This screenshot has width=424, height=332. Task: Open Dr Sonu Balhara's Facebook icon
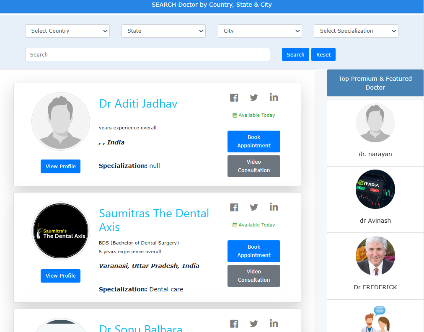[x=234, y=324]
